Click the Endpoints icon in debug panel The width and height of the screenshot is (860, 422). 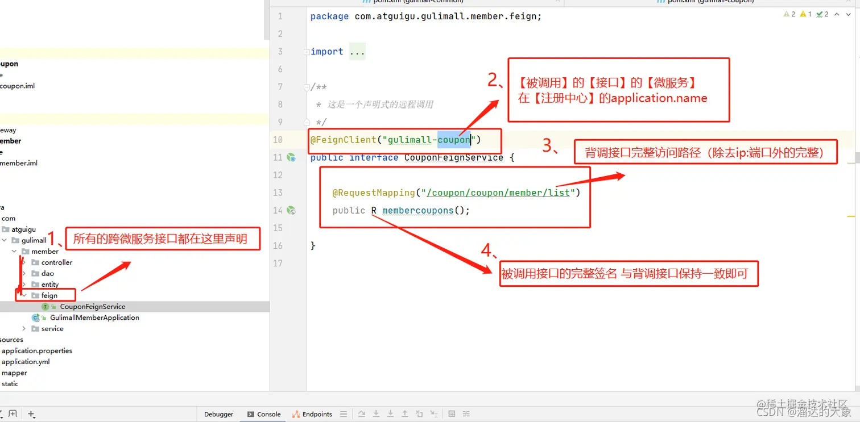tap(296, 414)
